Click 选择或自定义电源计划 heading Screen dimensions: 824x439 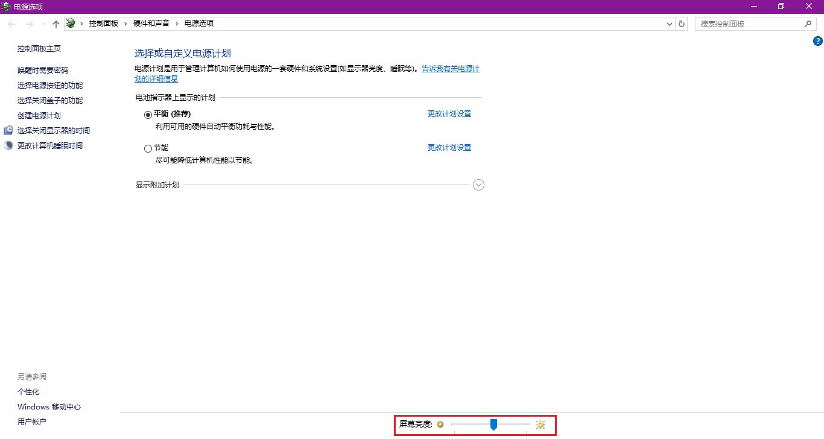pyautogui.click(x=183, y=54)
